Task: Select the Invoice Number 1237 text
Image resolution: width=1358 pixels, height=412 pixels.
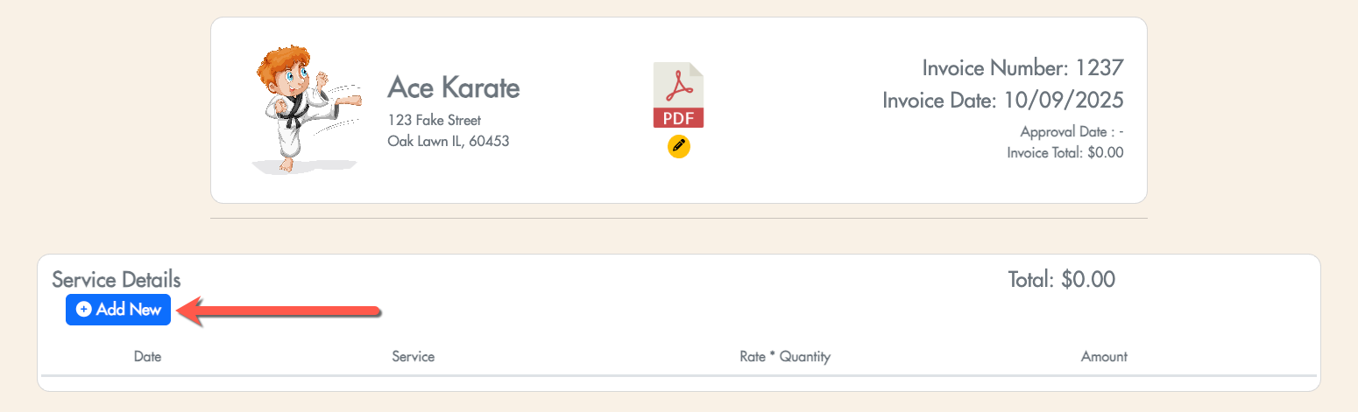Action: tap(1022, 67)
